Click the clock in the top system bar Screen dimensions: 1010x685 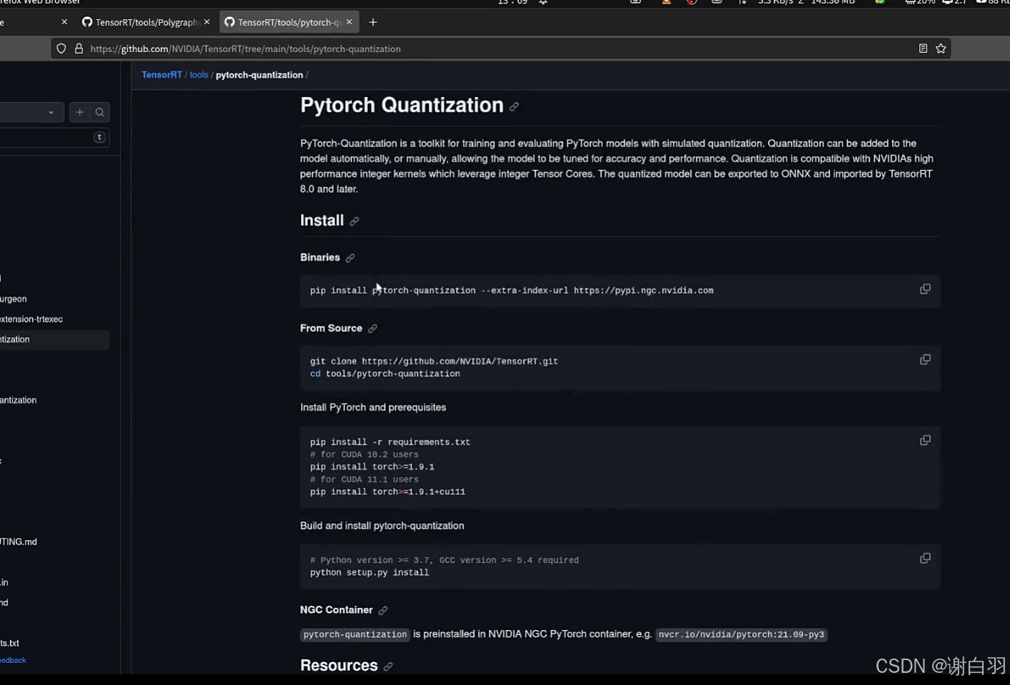(512, 2)
